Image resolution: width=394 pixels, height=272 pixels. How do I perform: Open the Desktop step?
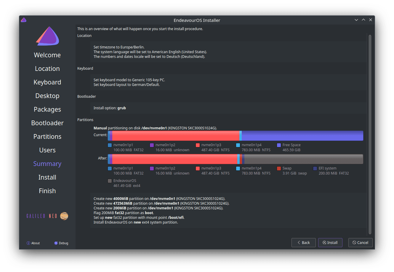[x=47, y=96]
